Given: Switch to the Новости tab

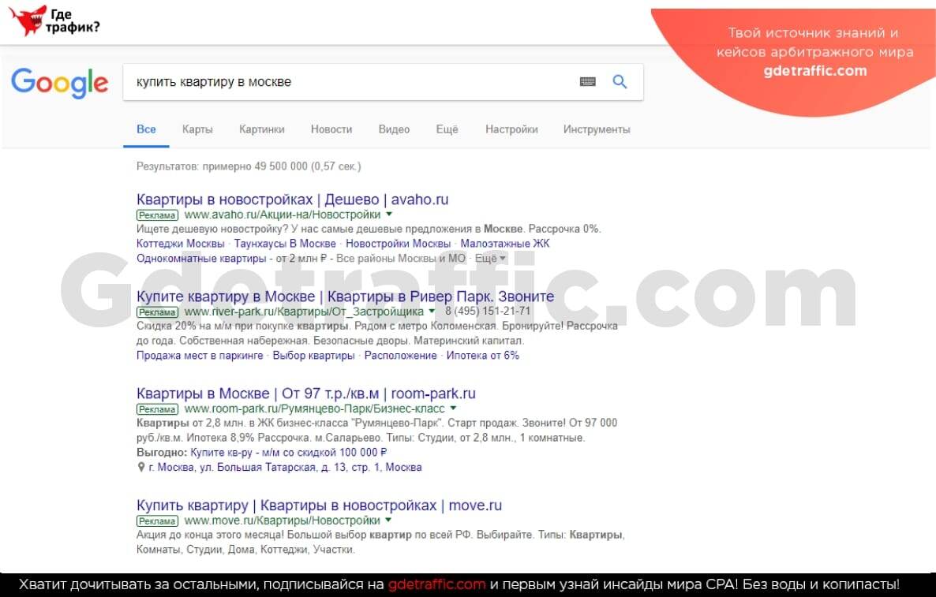Looking at the screenshot, I should click(x=331, y=129).
